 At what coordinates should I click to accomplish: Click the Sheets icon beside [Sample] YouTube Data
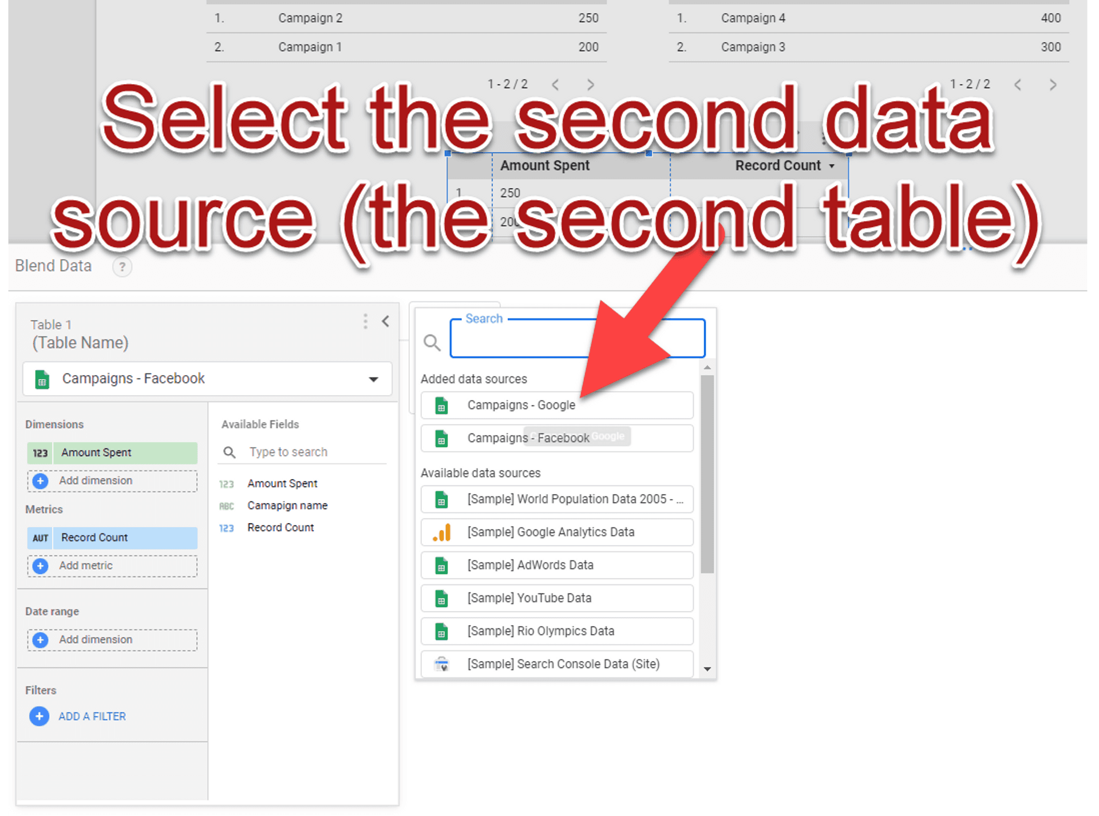[x=441, y=599]
